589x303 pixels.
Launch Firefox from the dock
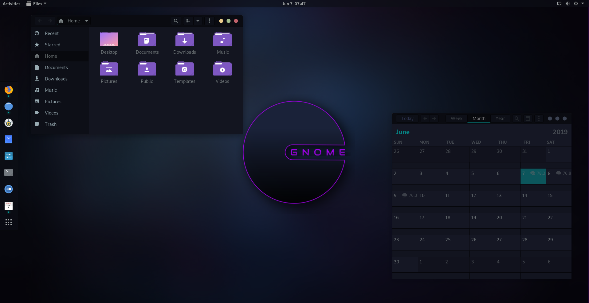coord(9,90)
